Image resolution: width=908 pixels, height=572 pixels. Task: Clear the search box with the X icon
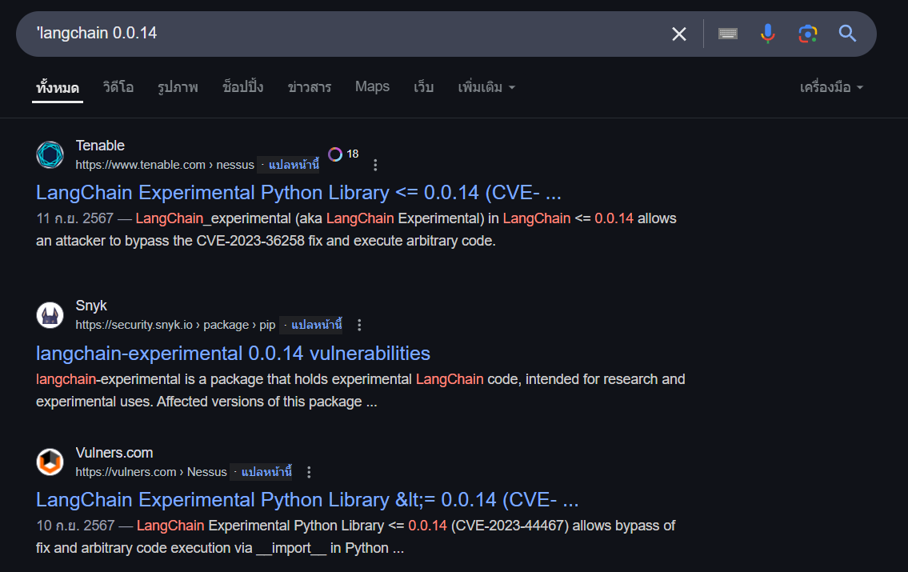678,34
